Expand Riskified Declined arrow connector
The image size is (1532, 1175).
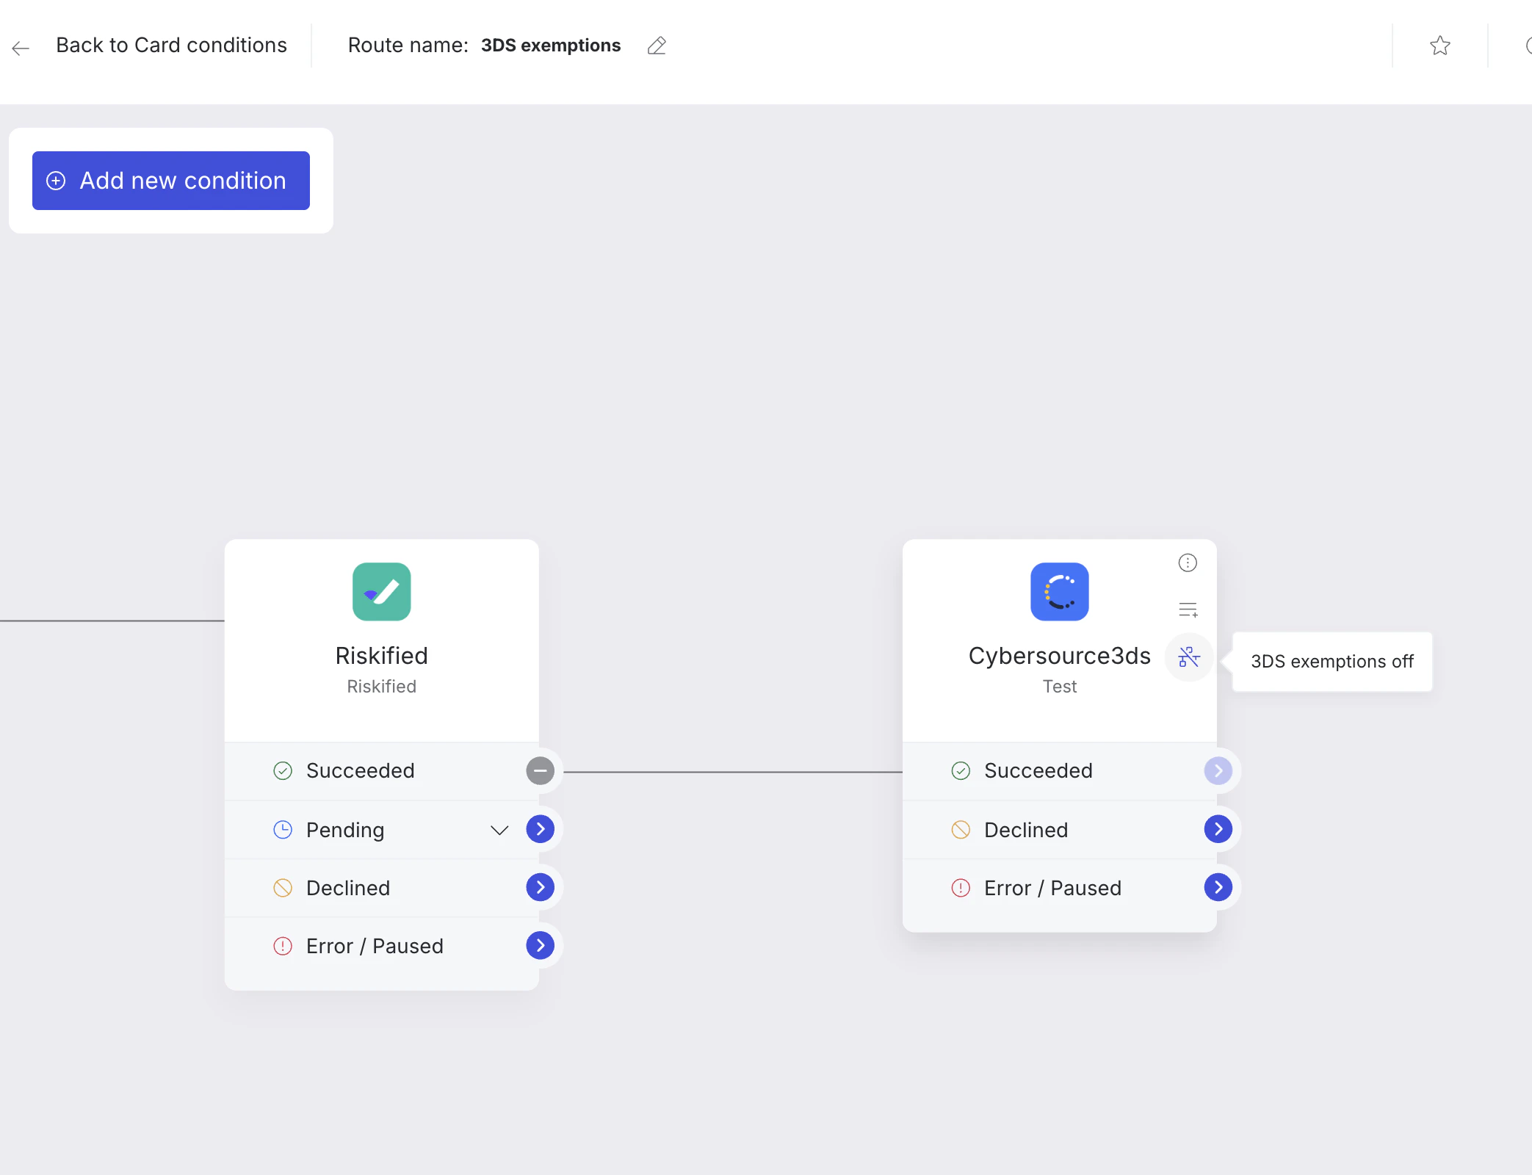coord(540,887)
